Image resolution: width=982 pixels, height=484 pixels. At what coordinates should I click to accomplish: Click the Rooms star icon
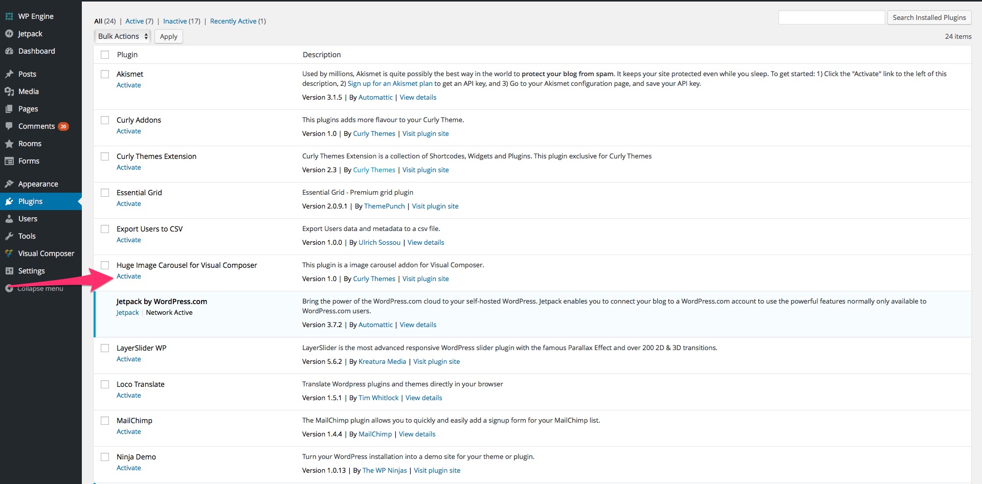9,144
